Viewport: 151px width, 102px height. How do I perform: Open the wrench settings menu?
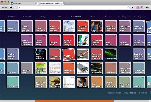coord(147,7)
